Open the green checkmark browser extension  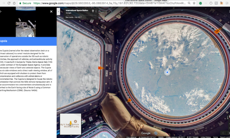pyautogui.click(x=200, y=3)
